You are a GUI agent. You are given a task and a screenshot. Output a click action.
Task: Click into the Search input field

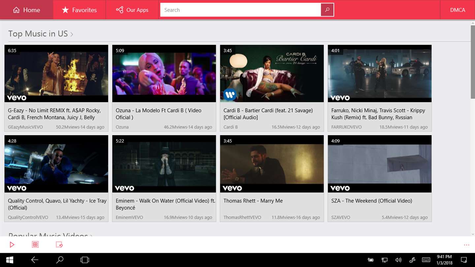click(x=240, y=10)
